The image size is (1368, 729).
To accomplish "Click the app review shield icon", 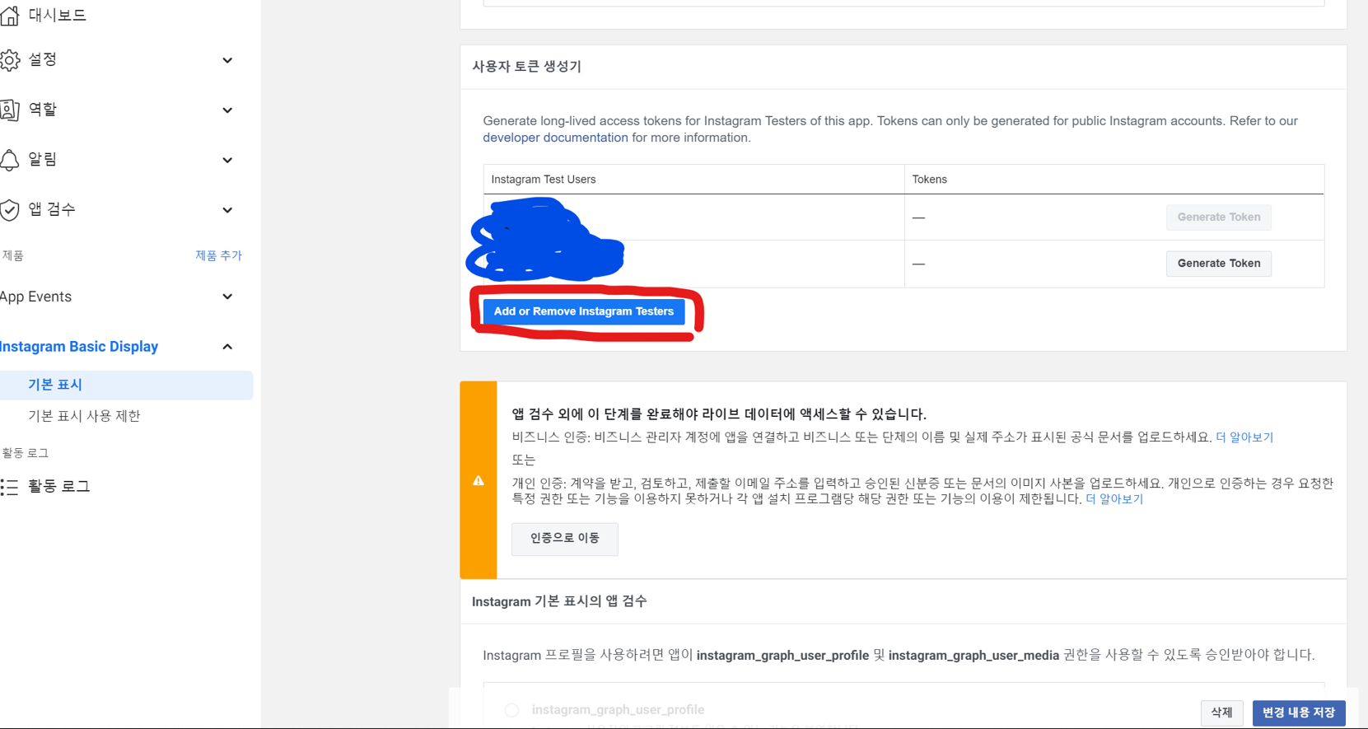I will coord(10,210).
